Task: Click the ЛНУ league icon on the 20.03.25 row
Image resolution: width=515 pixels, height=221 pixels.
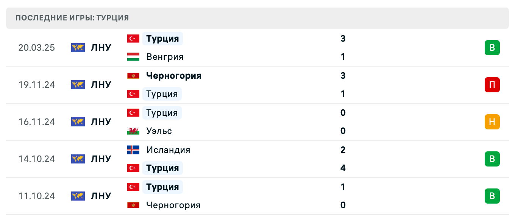Action: [78, 48]
